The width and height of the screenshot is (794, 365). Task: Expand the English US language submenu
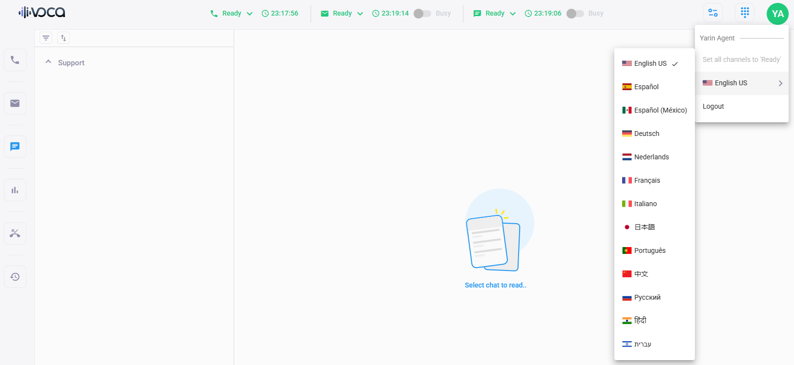point(742,83)
